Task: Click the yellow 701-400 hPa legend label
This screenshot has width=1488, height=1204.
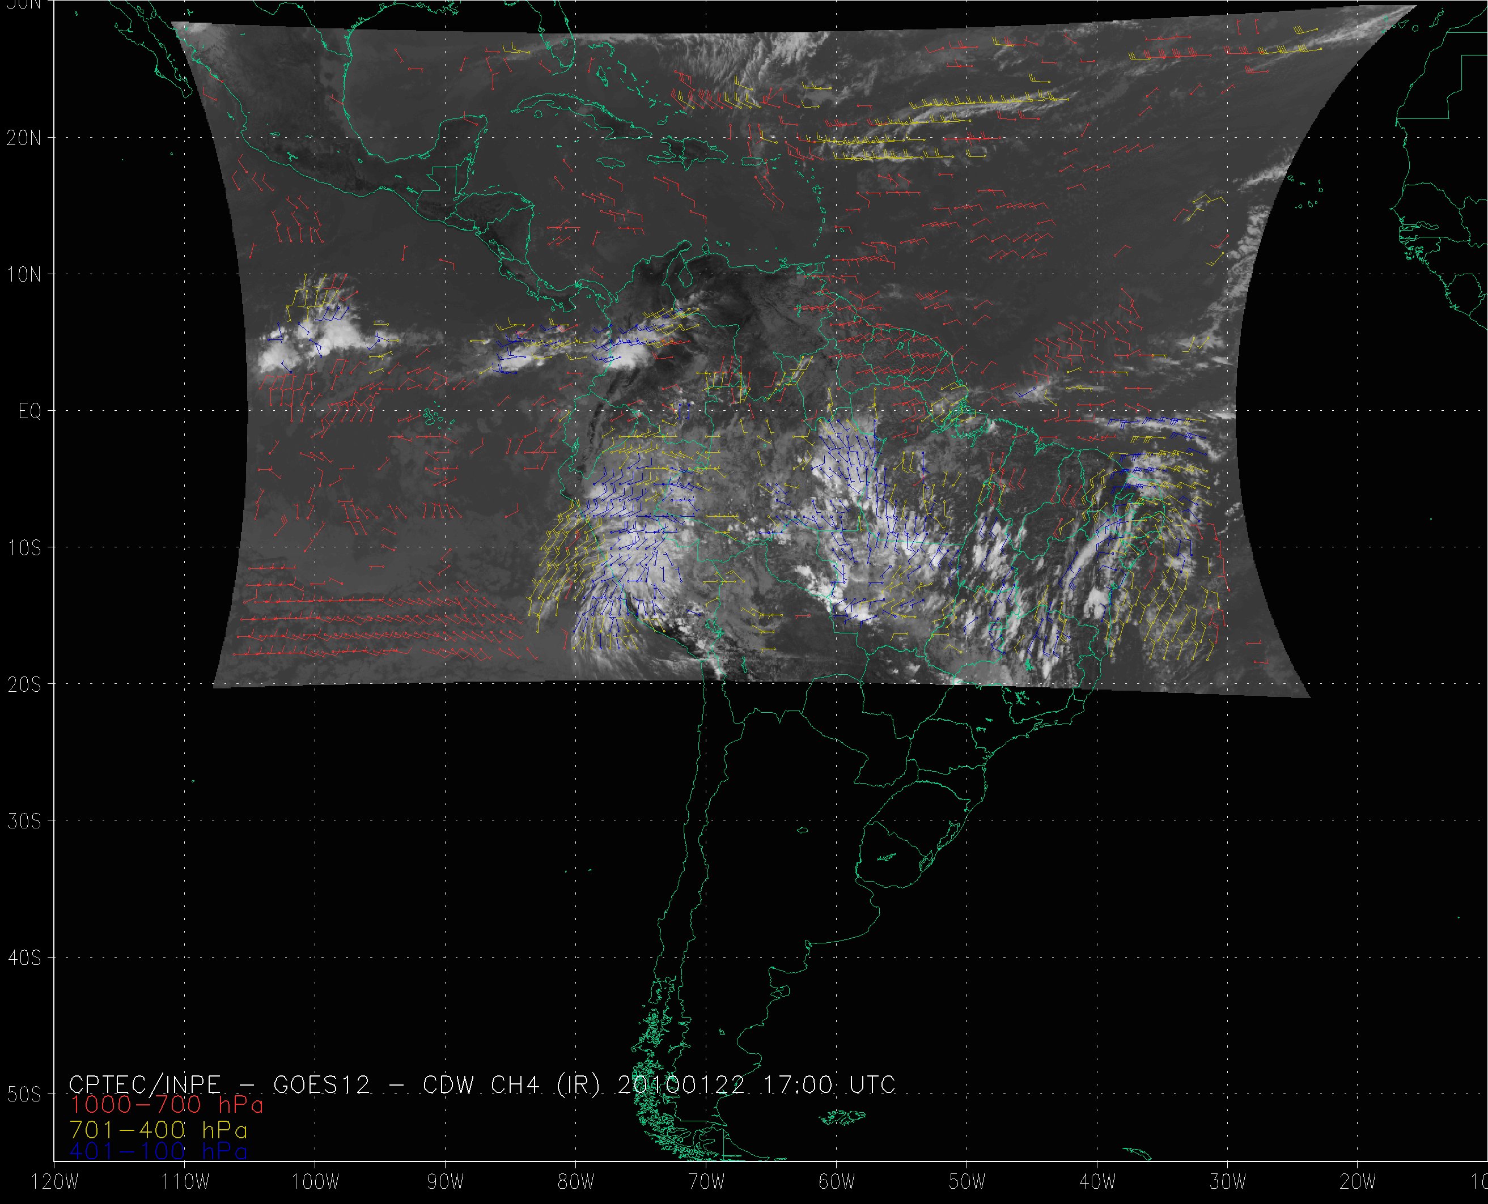Action: (x=158, y=1129)
